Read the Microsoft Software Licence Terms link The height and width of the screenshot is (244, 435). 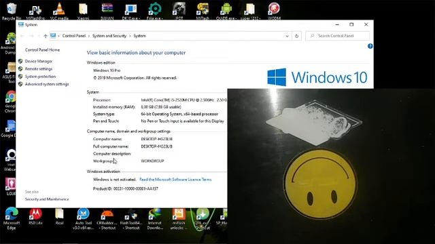175,180
